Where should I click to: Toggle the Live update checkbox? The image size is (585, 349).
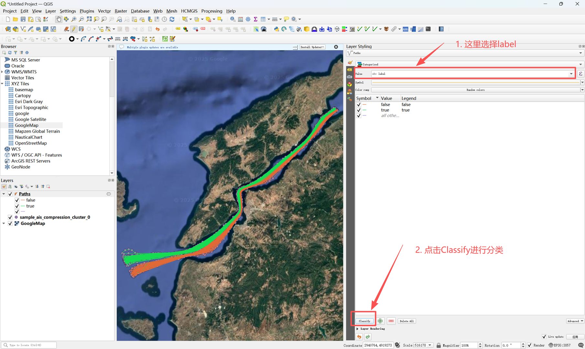[x=544, y=337]
